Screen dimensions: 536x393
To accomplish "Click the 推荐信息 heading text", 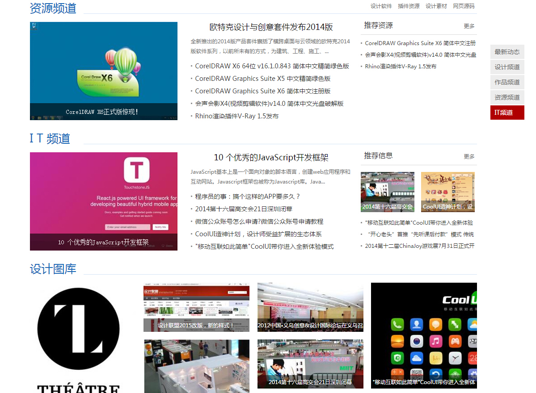I will (378, 156).
